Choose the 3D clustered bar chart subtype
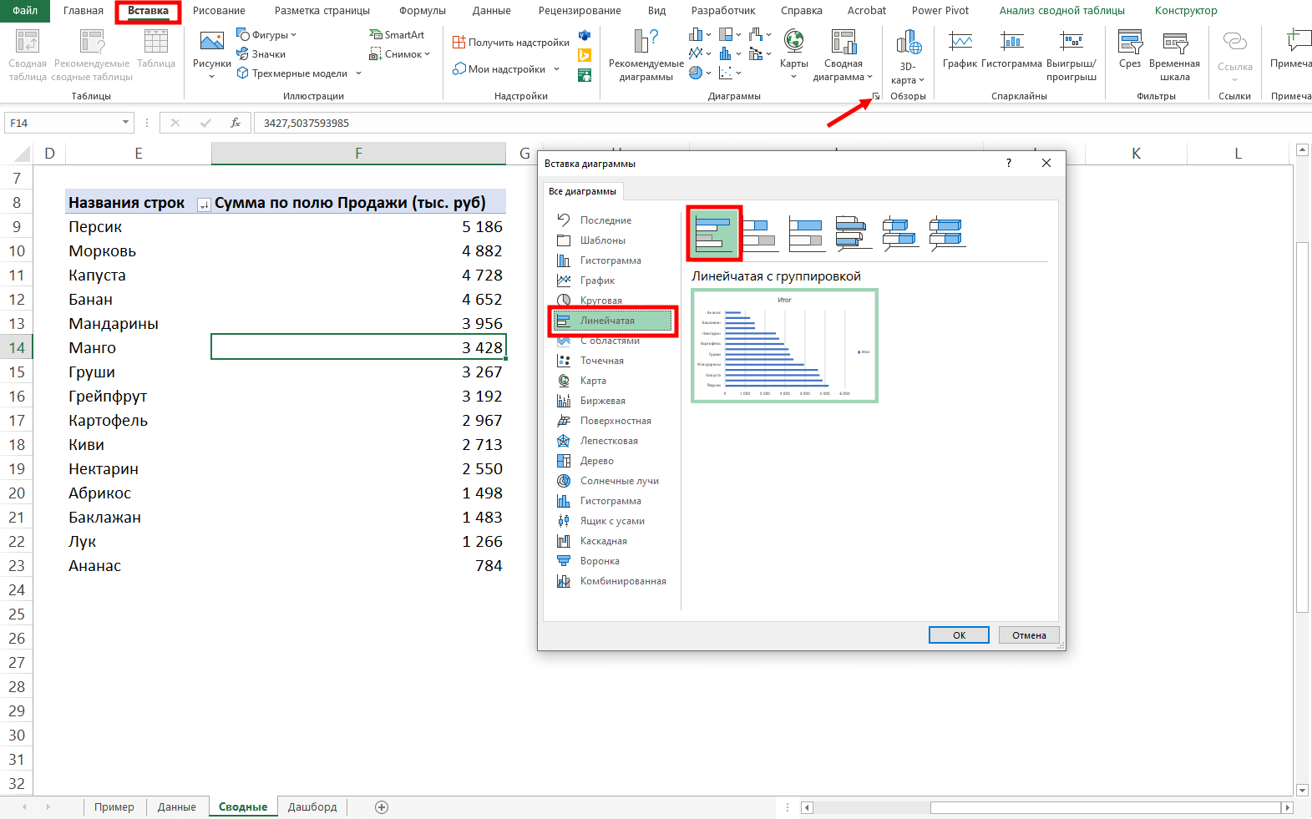The image size is (1312, 819). click(854, 234)
